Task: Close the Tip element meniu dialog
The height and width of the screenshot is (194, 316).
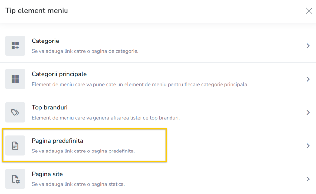Action: tap(309, 11)
